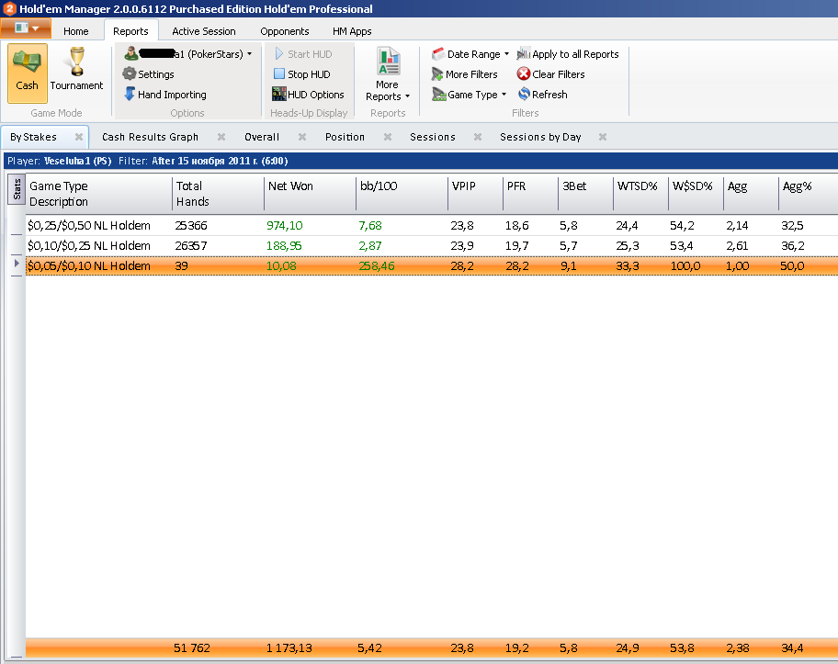Open the Reports ribbon tab
This screenshot has width=838, height=664.
130,31
